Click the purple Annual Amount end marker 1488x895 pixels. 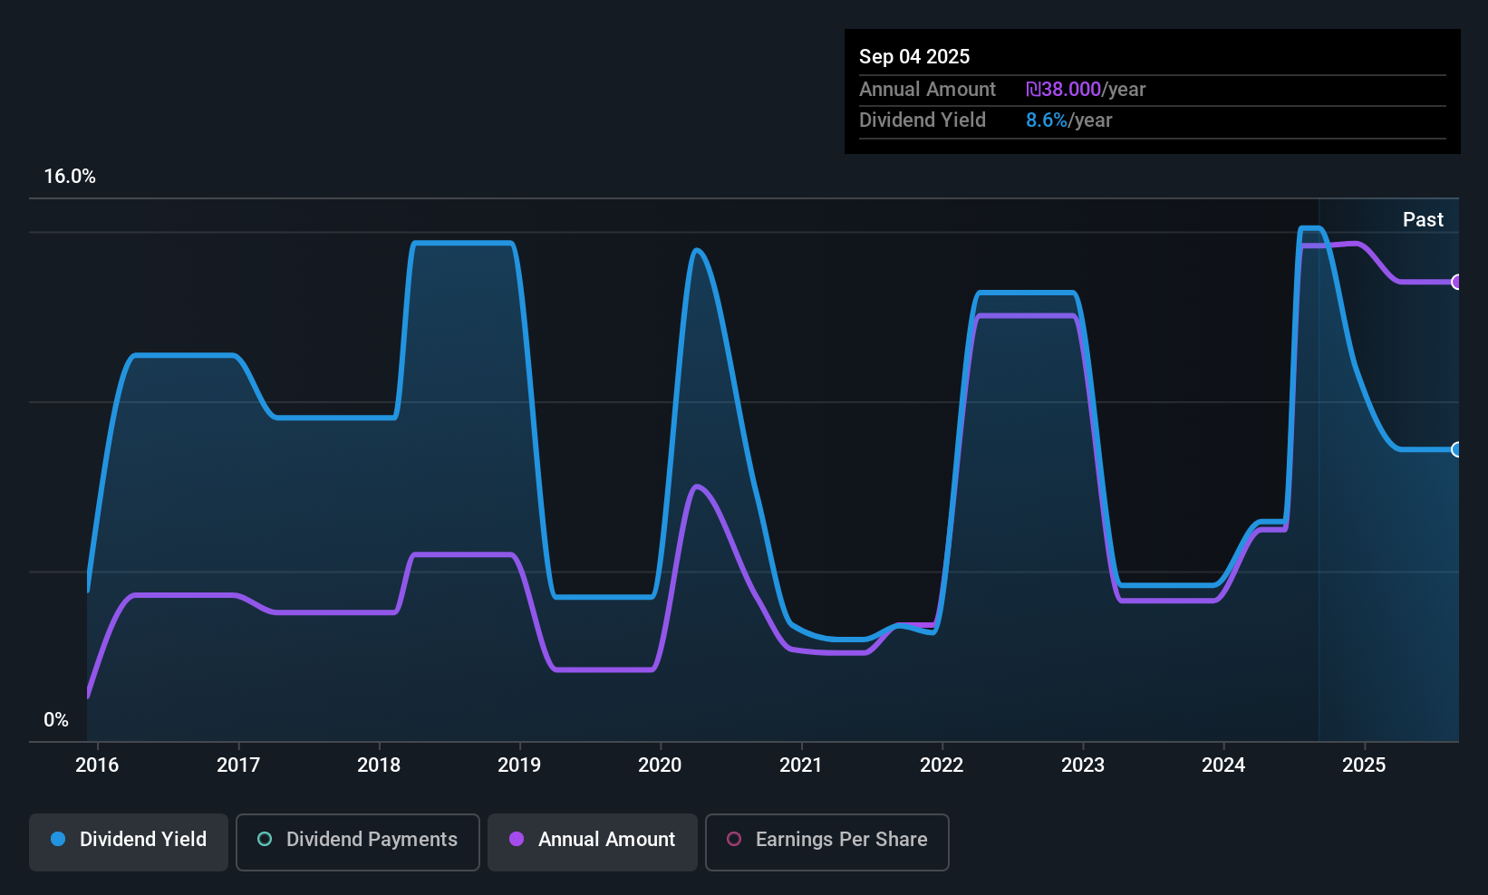(1456, 282)
